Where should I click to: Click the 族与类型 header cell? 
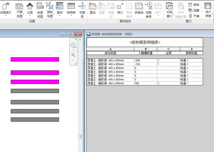coord(110,53)
